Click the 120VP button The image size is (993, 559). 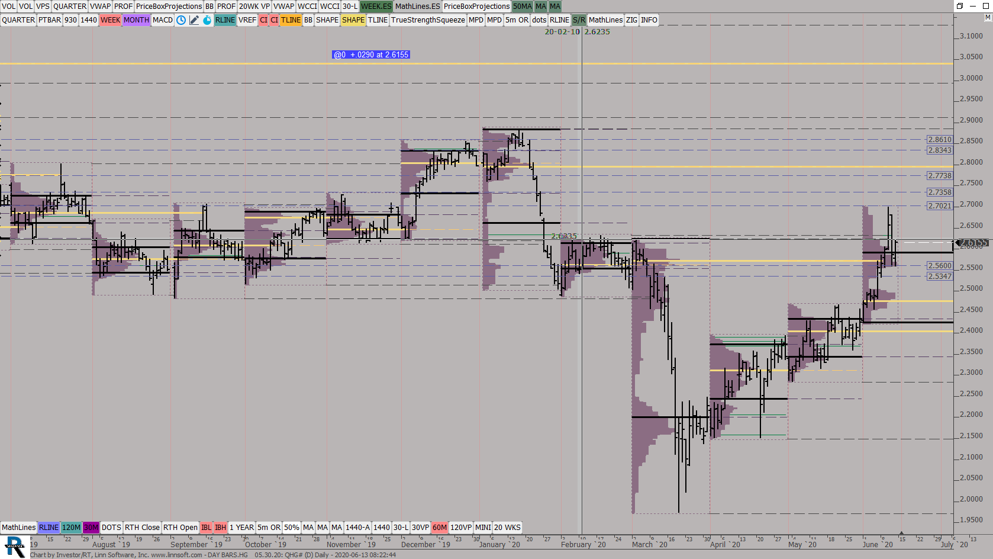[461, 528]
